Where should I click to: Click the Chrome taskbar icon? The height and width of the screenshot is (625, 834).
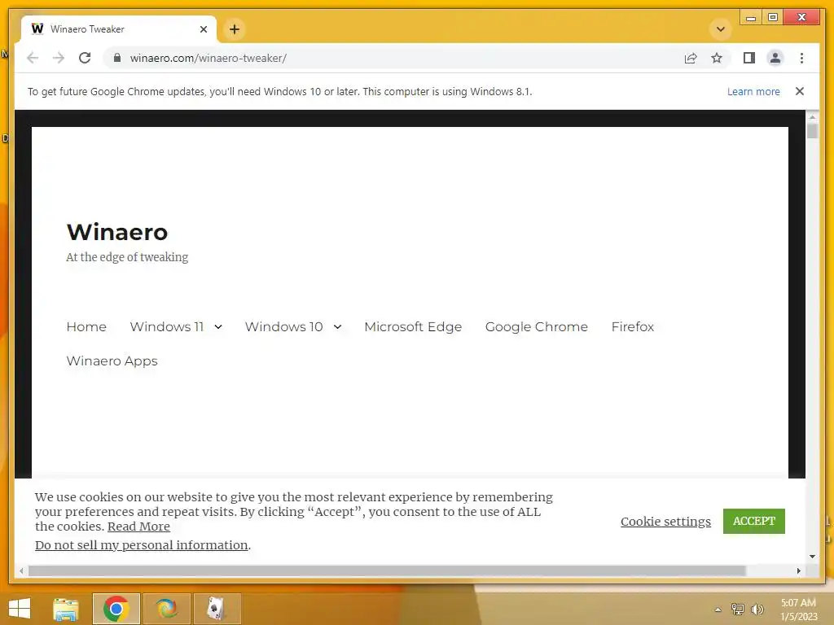pos(116,609)
